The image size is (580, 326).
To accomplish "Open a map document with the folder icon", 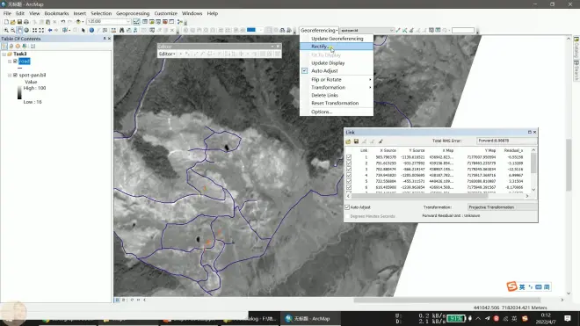I will pos(13,22).
